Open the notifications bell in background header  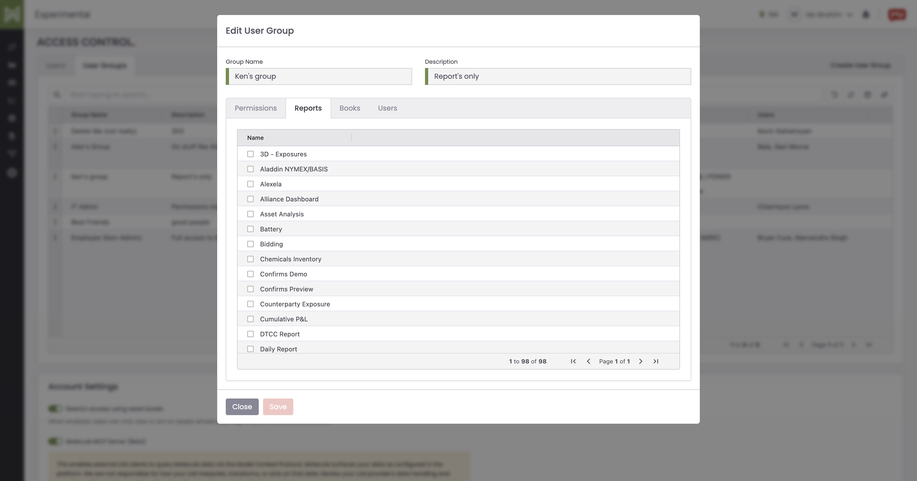point(866,14)
